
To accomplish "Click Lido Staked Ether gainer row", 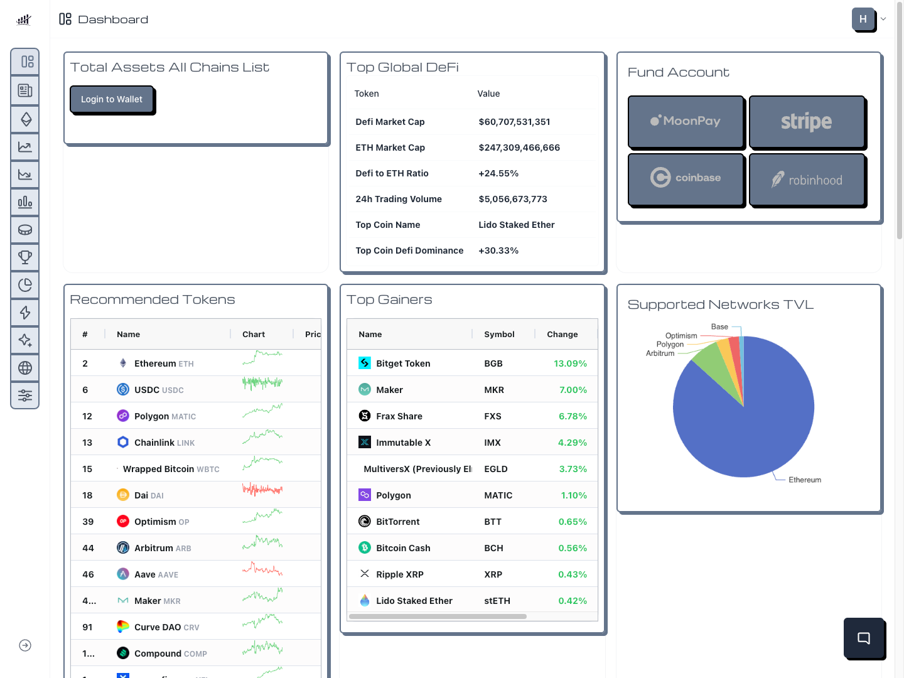I will pyautogui.click(x=472, y=601).
